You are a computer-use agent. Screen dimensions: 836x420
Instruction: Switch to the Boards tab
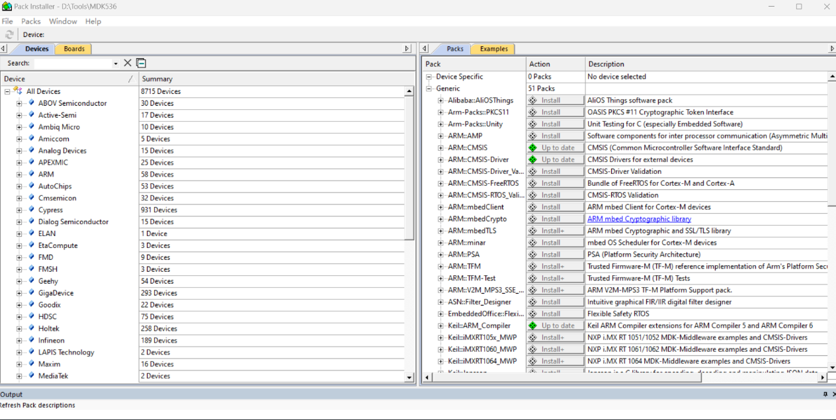point(74,49)
